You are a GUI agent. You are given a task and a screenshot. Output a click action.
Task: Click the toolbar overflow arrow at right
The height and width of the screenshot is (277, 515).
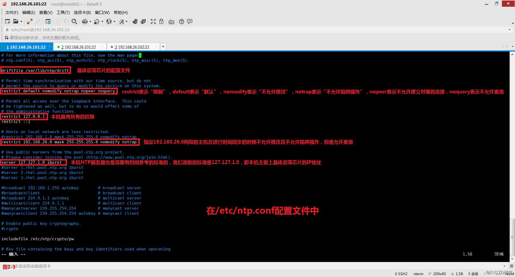513,24
